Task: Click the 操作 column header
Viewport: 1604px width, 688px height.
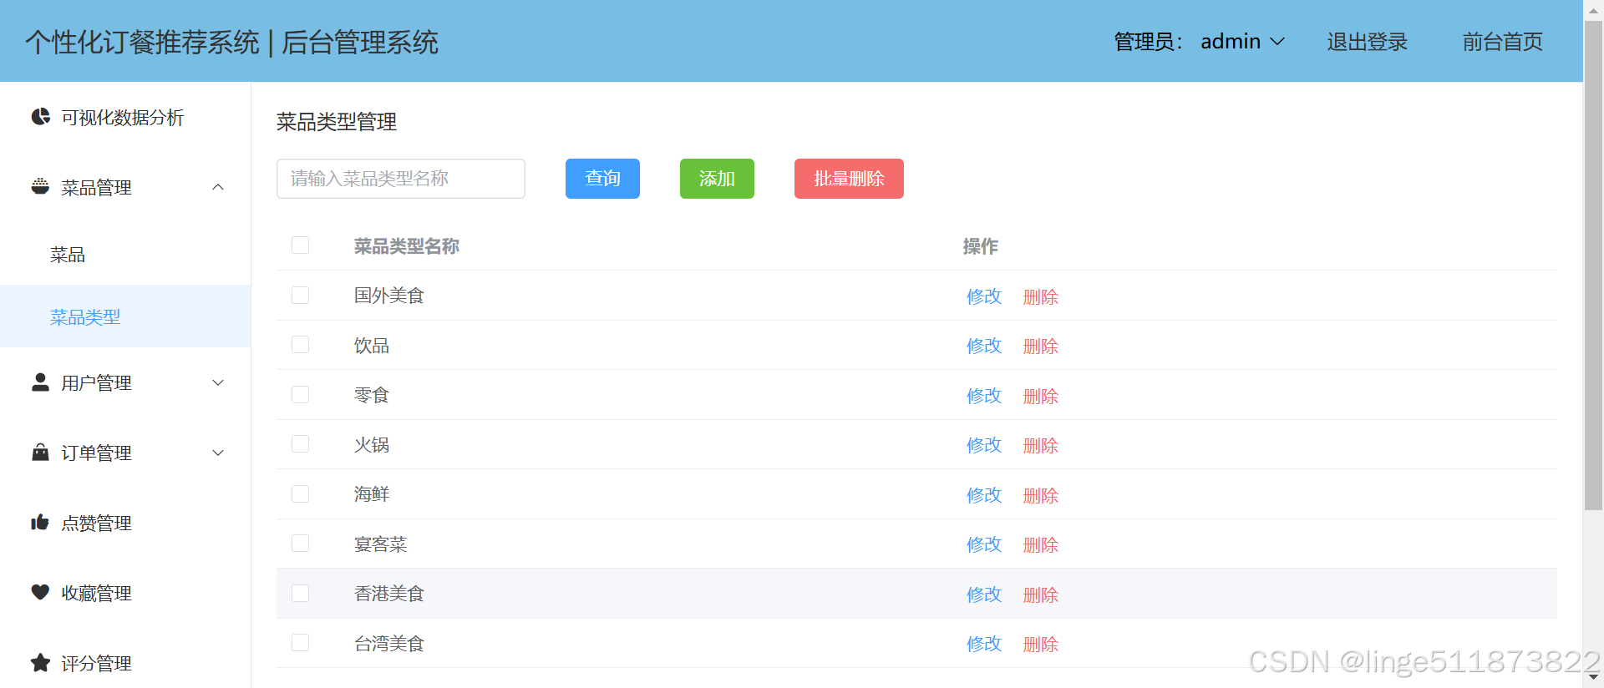Action: pyautogui.click(x=981, y=246)
